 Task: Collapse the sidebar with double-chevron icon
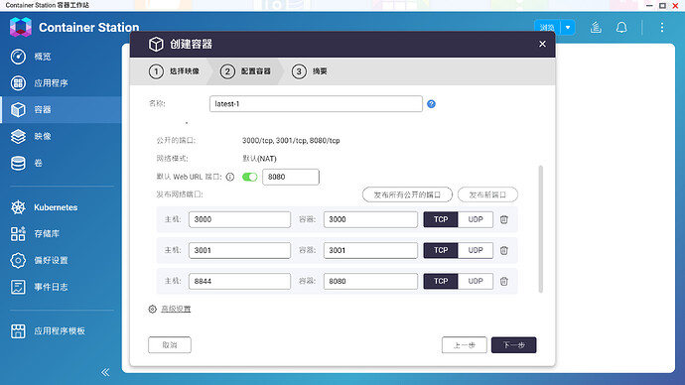tap(105, 372)
